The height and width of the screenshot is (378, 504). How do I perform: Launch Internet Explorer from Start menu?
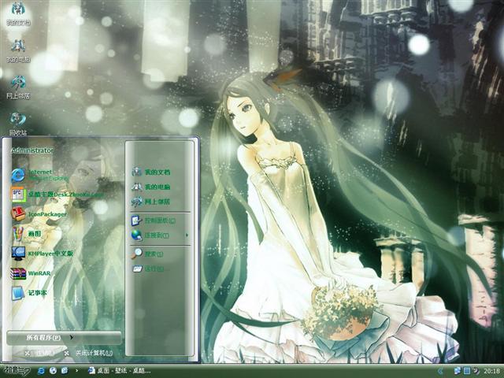point(40,175)
